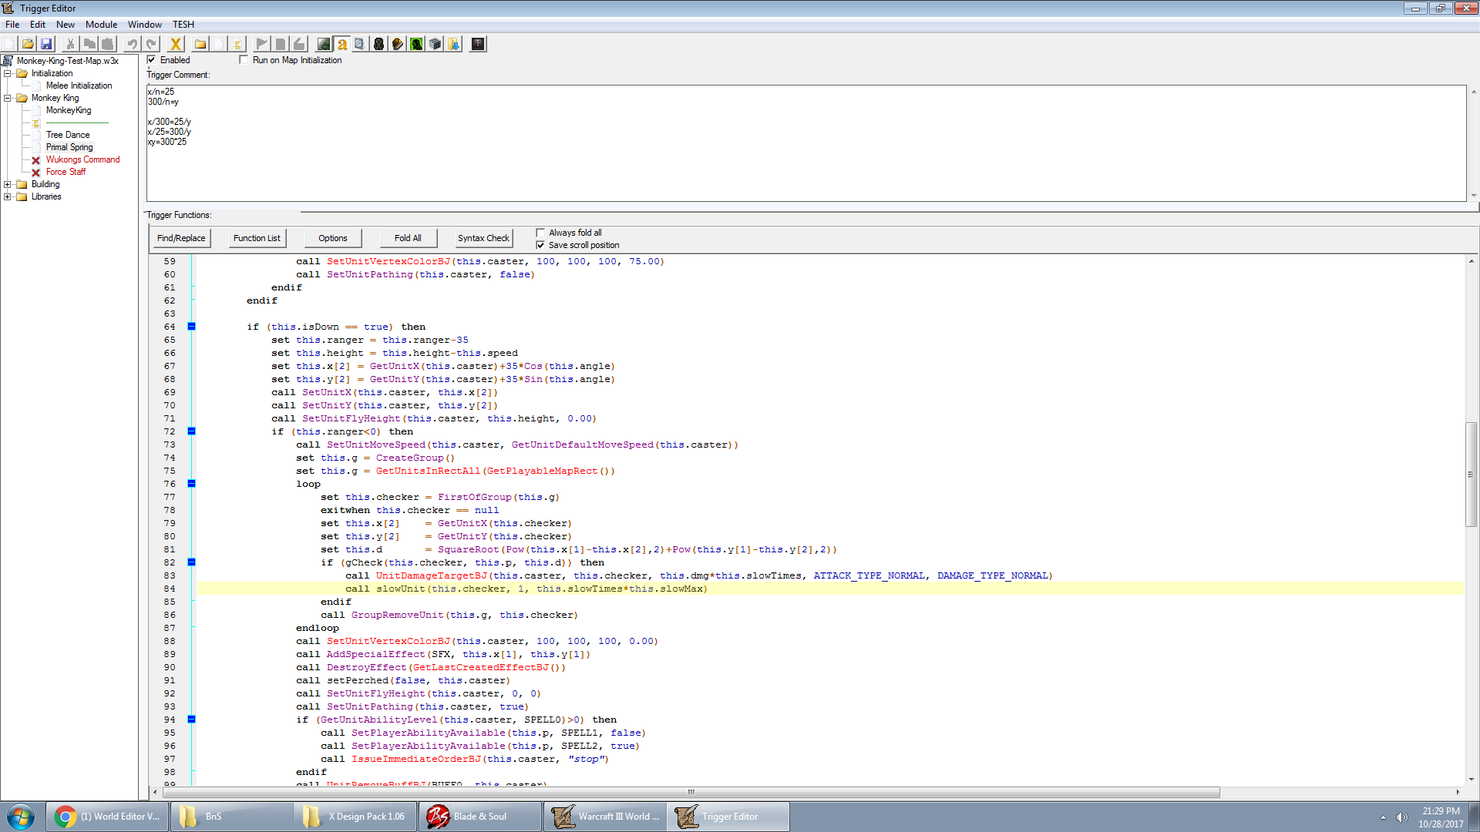
Task: Fold the loop block at line 76
Action: point(192,484)
